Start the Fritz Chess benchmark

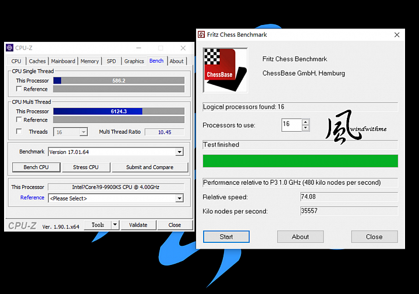[x=226, y=236]
